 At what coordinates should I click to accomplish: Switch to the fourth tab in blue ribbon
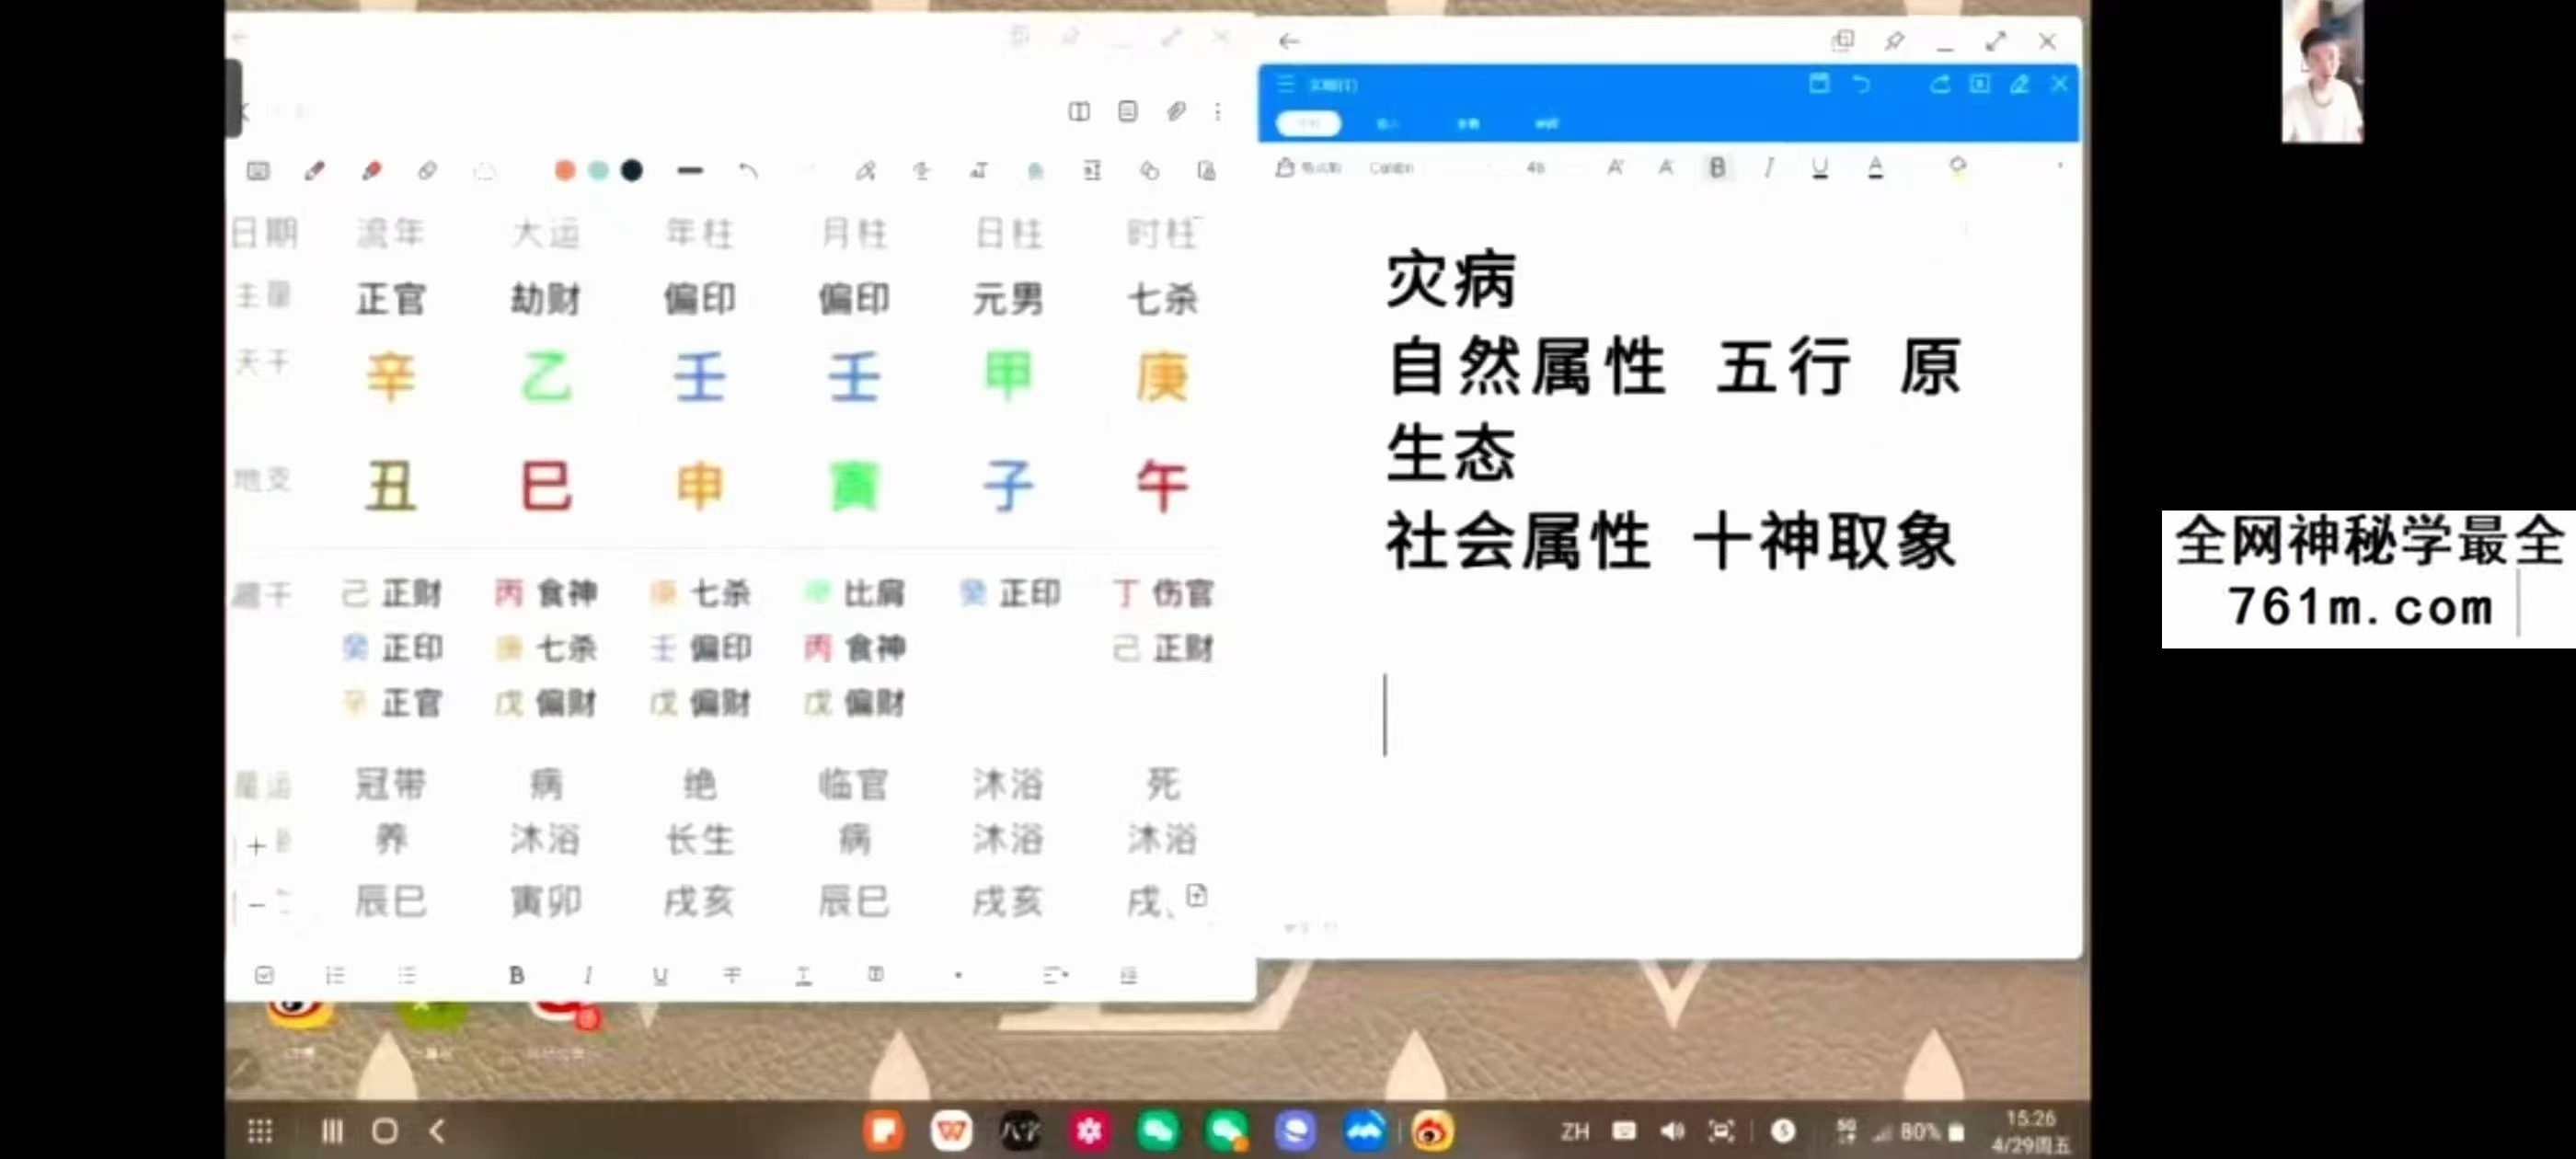click(x=1546, y=124)
